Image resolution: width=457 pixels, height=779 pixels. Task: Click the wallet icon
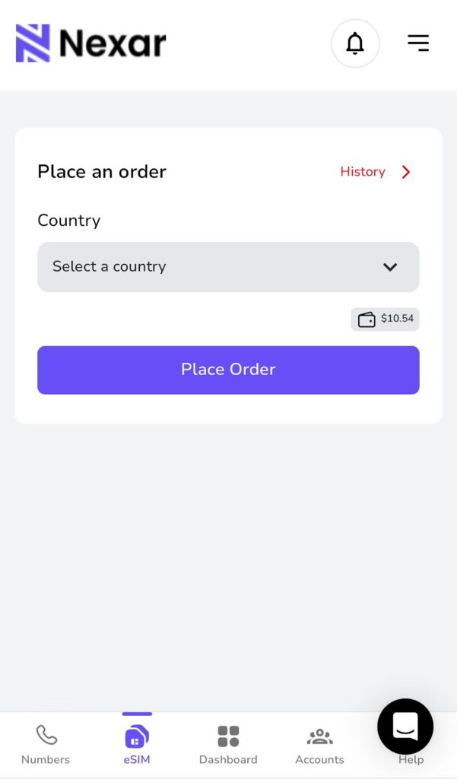coord(367,320)
